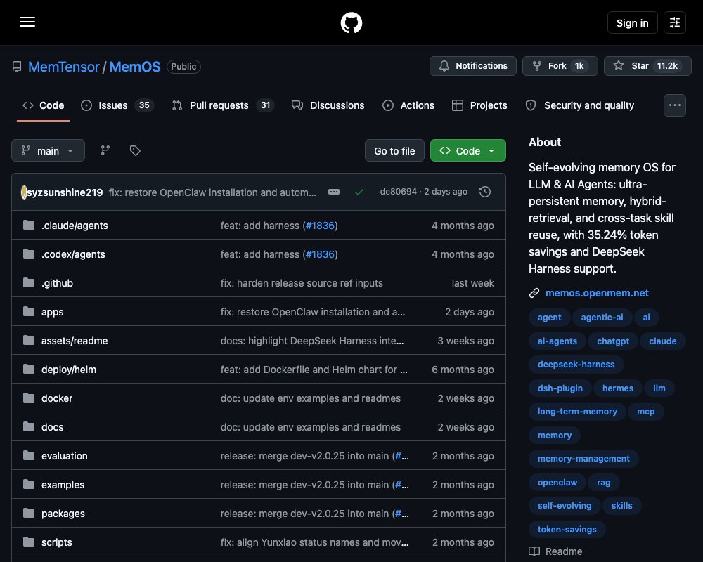Open the Issues tab
703x562 pixels.
pos(117,105)
